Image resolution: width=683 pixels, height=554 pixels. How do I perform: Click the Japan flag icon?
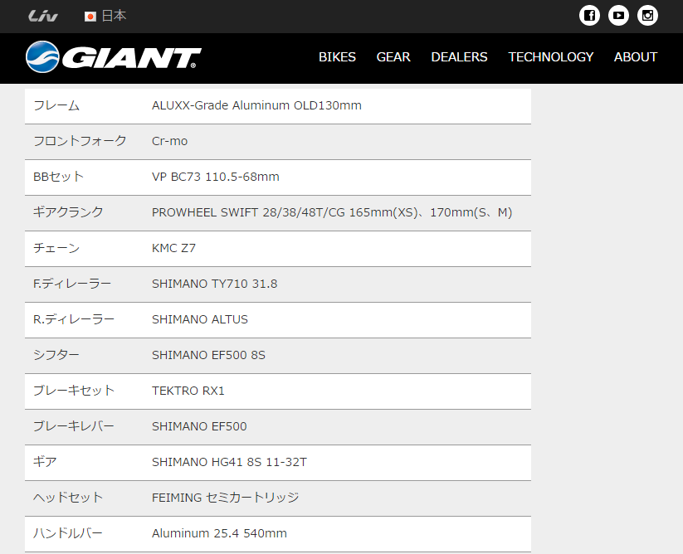pos(90,17)
